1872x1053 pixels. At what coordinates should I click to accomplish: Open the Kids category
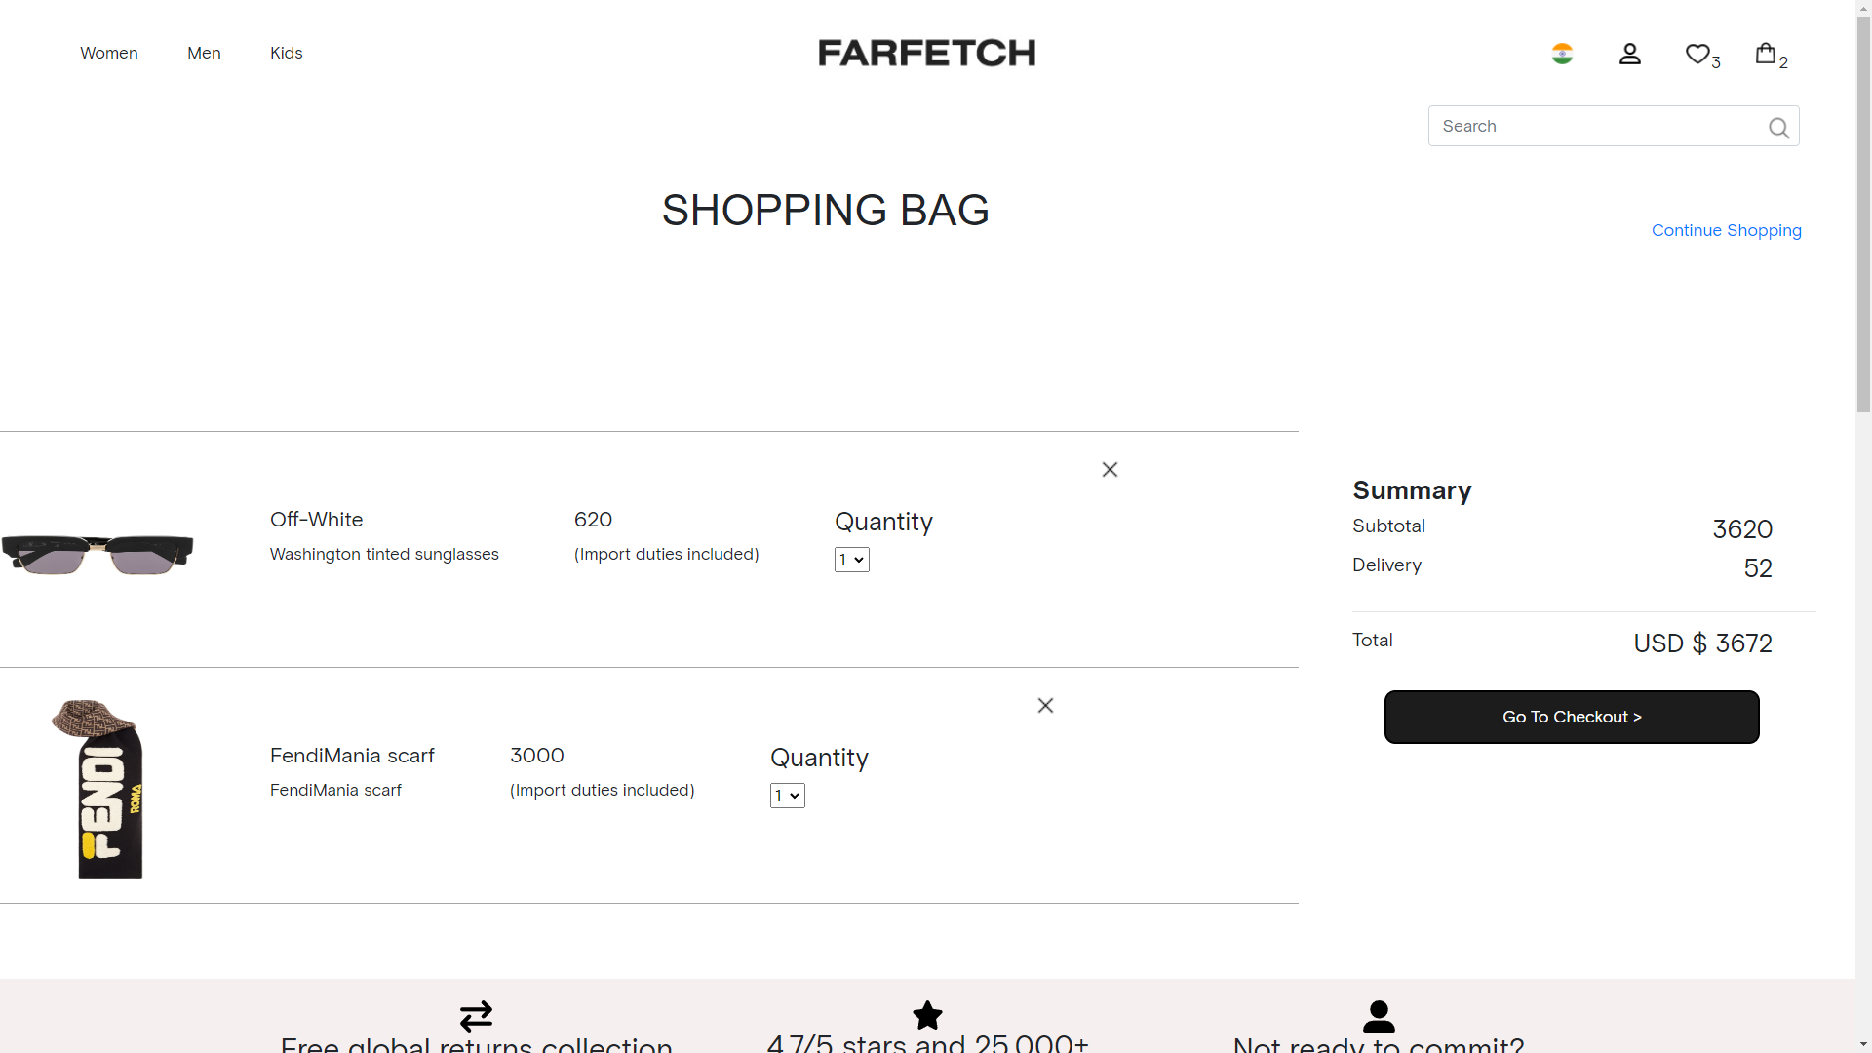tap(286, 53)
